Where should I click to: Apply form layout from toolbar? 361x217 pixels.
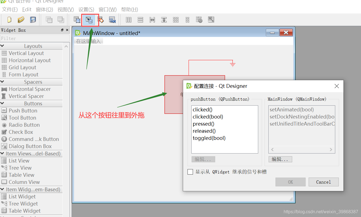pos(187,20)
